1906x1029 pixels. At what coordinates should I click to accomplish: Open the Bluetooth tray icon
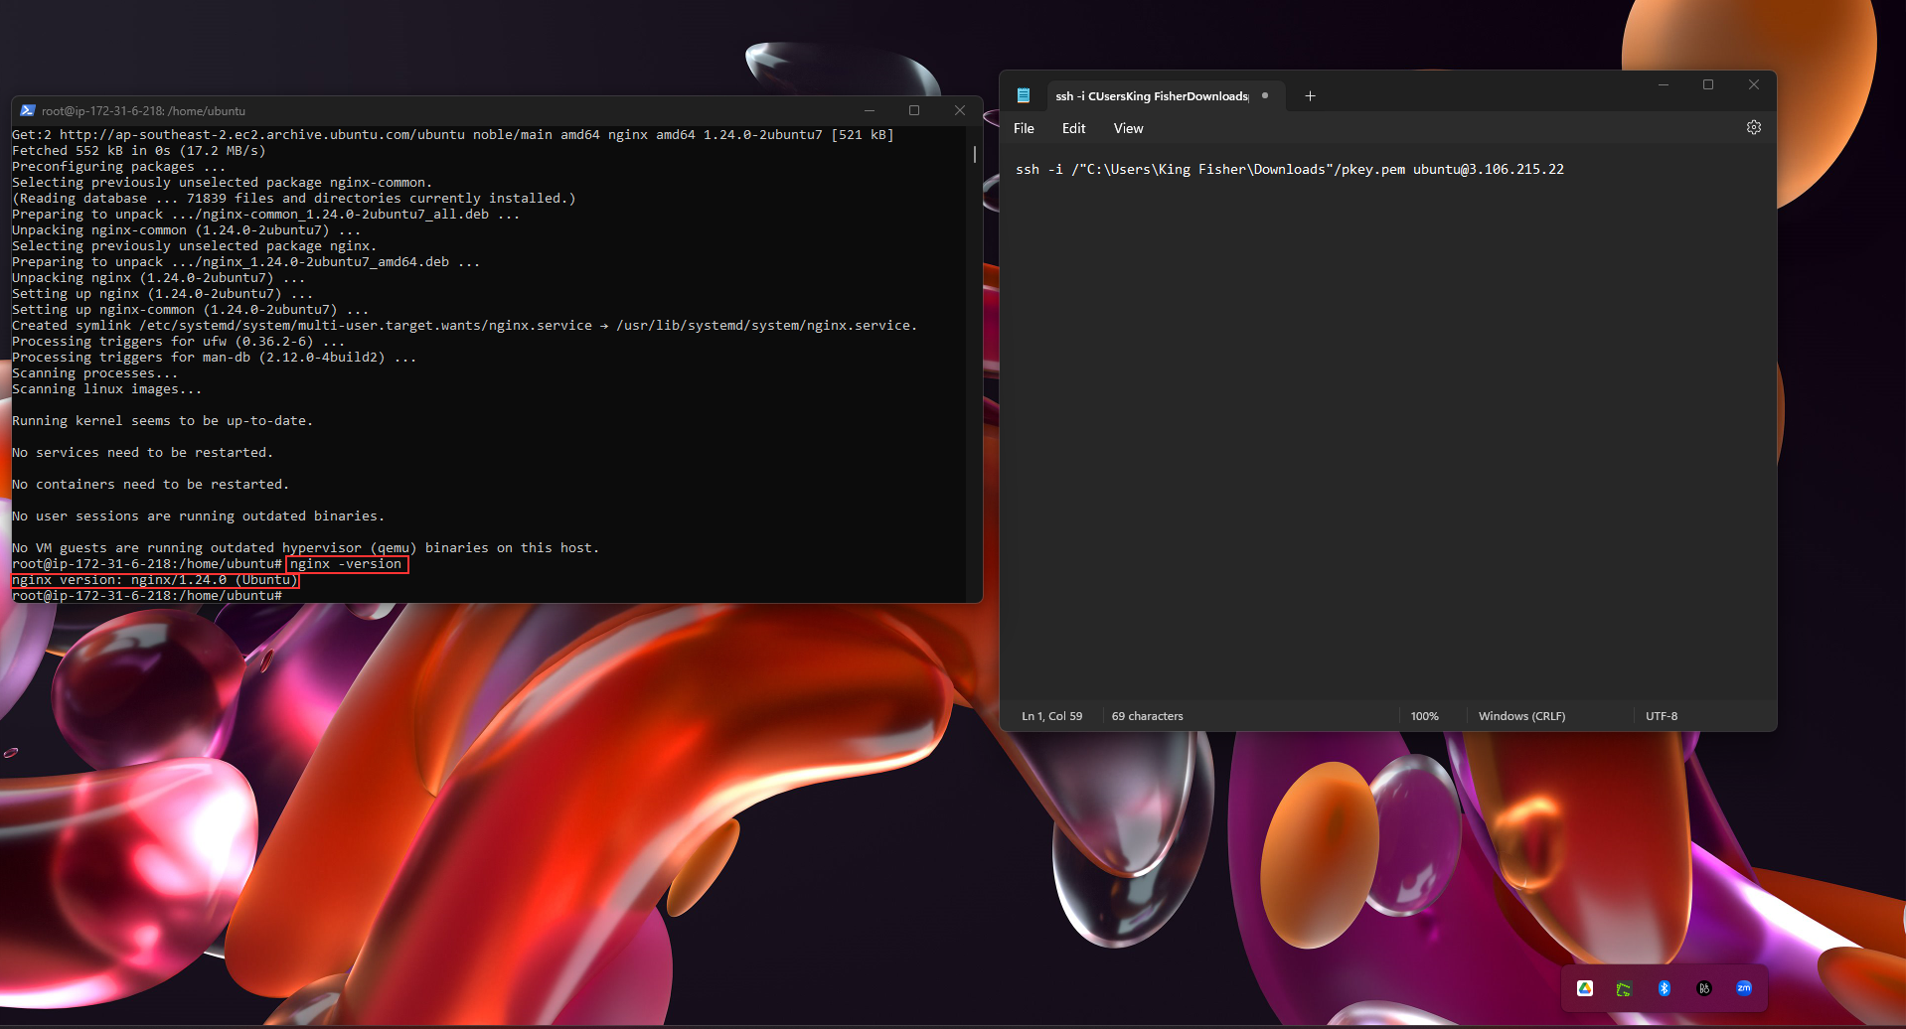(x=1664, y=987)
